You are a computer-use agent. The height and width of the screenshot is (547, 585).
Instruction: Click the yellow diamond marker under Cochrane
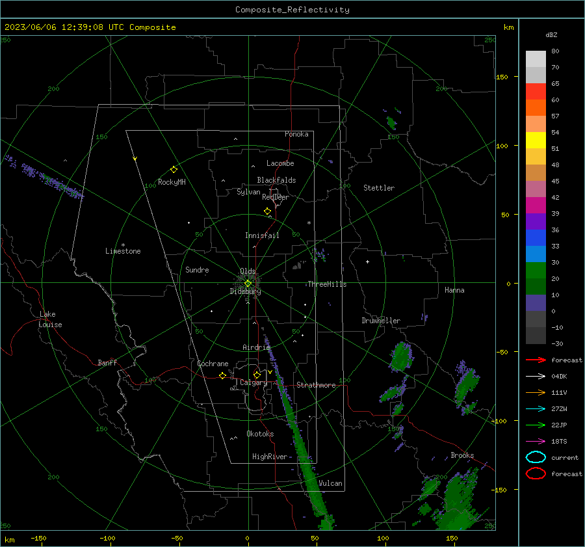coord(222,376)
